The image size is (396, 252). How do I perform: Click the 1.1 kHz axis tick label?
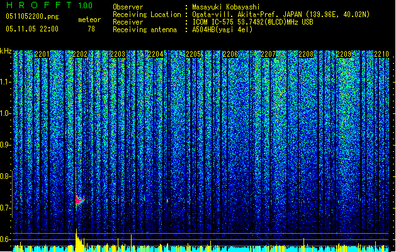(x=5, y=82)
